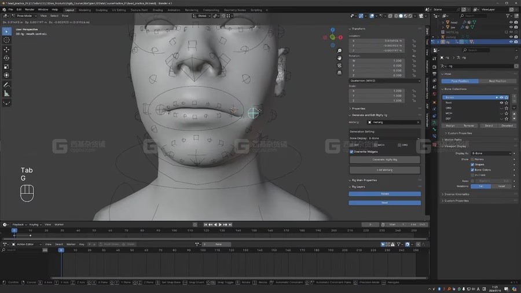Image resolution: width=521 pixels, height=293 pixels.
Task: Select the Rest Position button
Action: pos(497,81)
